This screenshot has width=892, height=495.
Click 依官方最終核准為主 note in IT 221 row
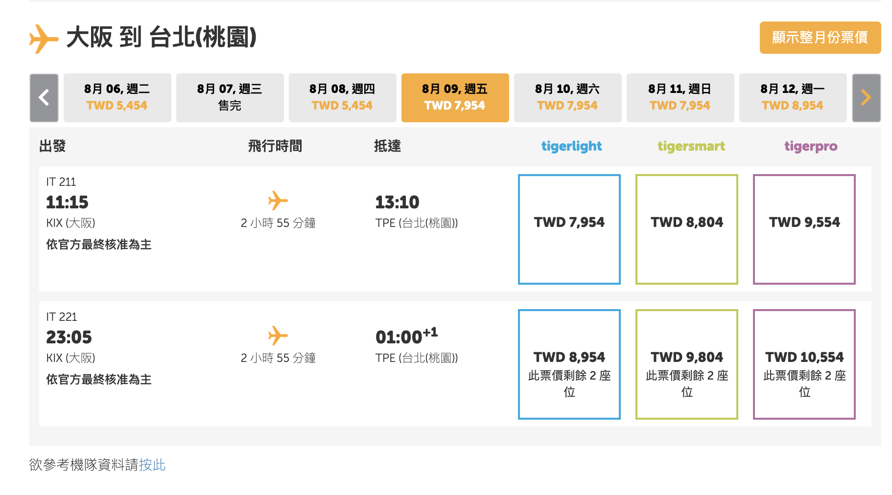click(x=99, y=380)
